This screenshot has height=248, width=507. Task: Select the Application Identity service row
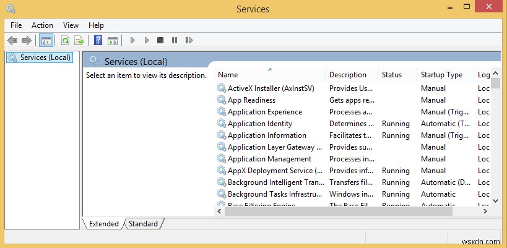259,124
